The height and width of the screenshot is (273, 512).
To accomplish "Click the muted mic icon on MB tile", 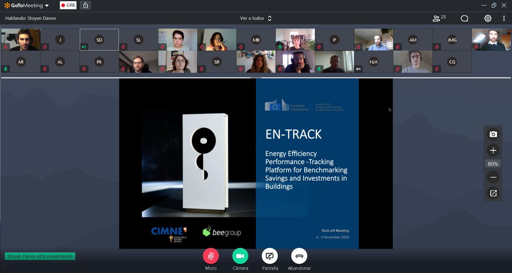I will 241,47.
